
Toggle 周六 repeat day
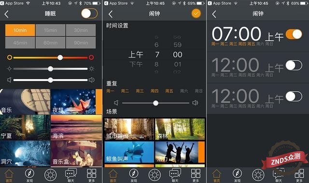click(x=184, y=91)
